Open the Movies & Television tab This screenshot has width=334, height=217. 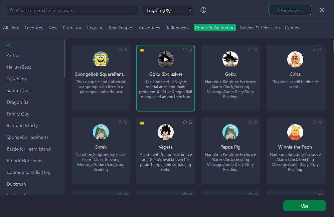pyautogui.click(x=260, y=28)
